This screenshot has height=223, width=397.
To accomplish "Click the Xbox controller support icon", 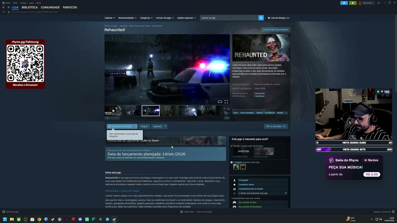I will pyautogui.click(x=234, y=203).
